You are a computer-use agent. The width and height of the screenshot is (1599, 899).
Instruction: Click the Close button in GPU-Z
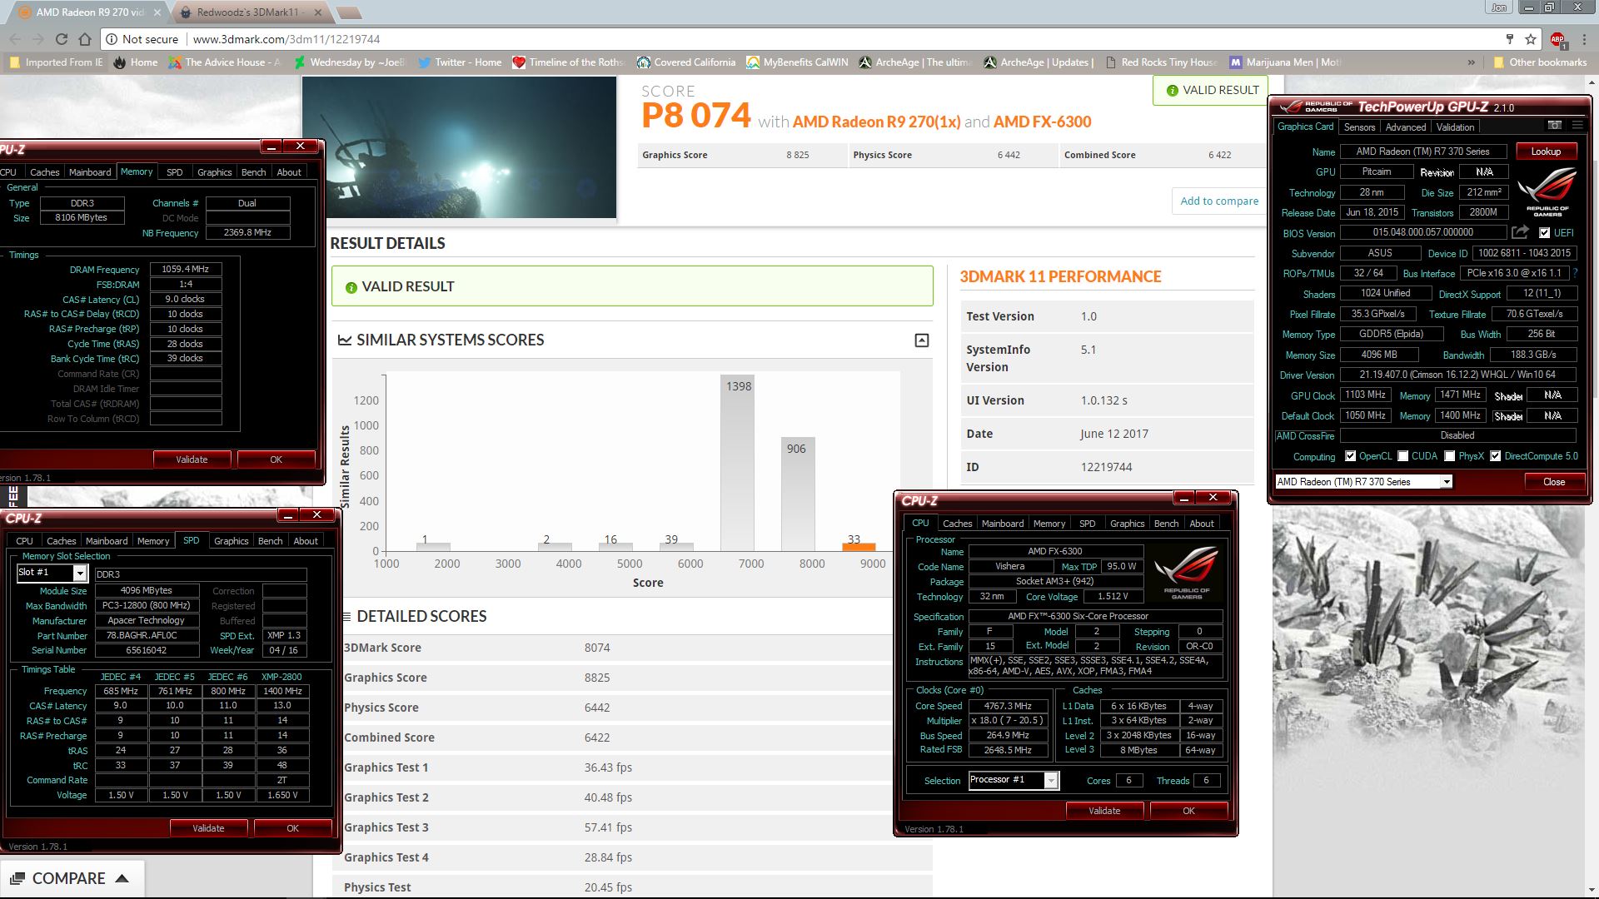[x=1553, y=482]
